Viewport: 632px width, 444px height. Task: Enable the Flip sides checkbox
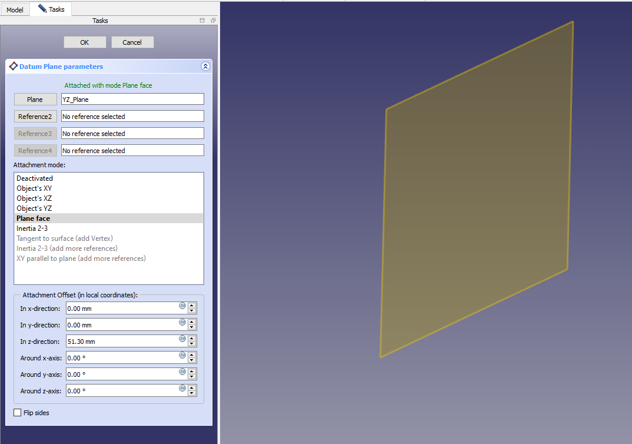point(17,413)
